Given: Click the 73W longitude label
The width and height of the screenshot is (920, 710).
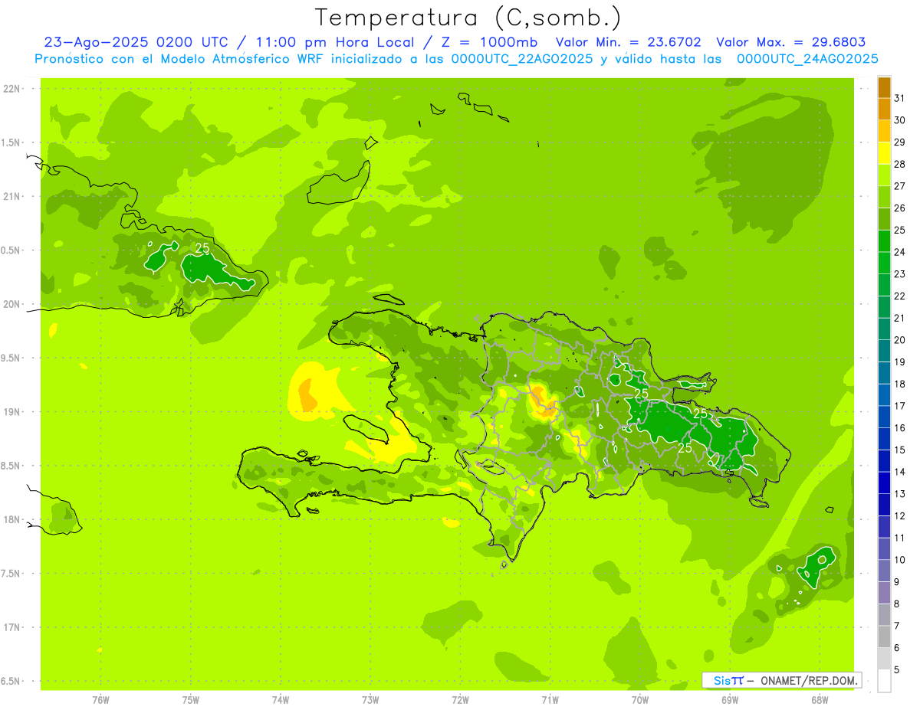Looking at the screenshot, I should point(370,700).
